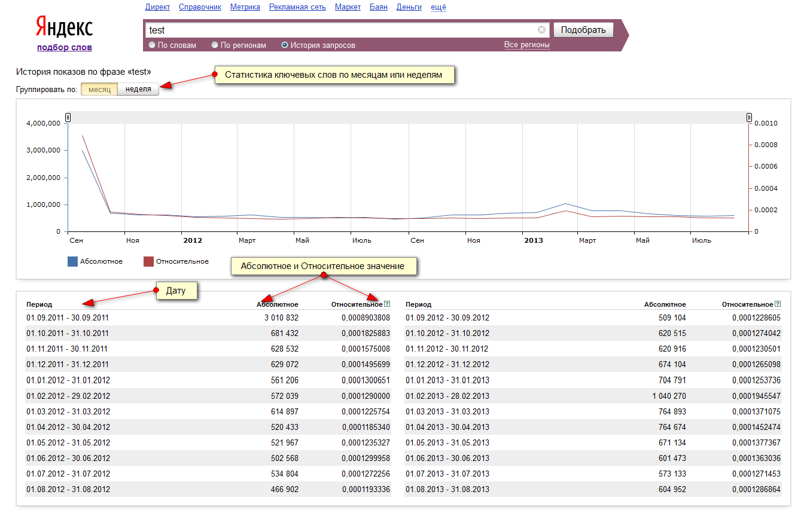Click the Яндекс logo
This screenshot has height=519, width=807.
pyautogui.click(x=64, y=28)
